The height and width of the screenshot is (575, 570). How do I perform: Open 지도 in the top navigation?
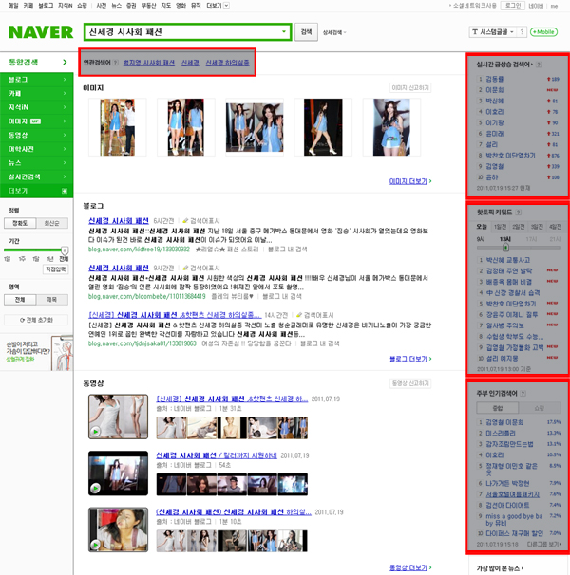pos(166,6)
